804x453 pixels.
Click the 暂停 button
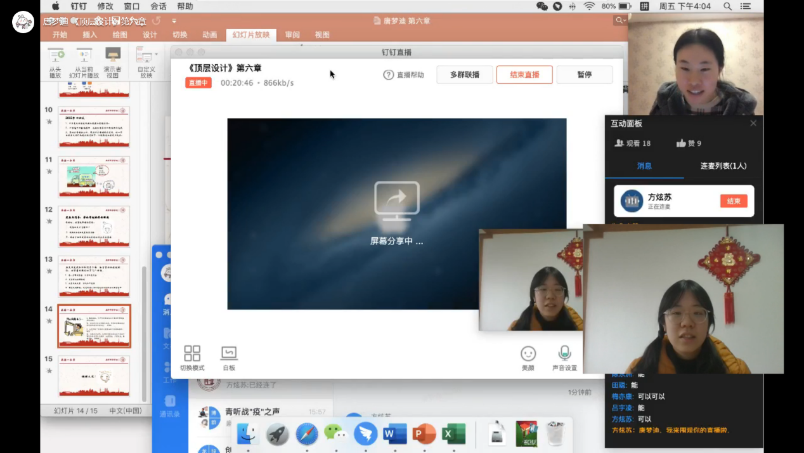point(584,75)
